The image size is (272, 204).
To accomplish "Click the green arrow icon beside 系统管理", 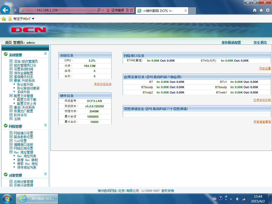I will (6, 54).
